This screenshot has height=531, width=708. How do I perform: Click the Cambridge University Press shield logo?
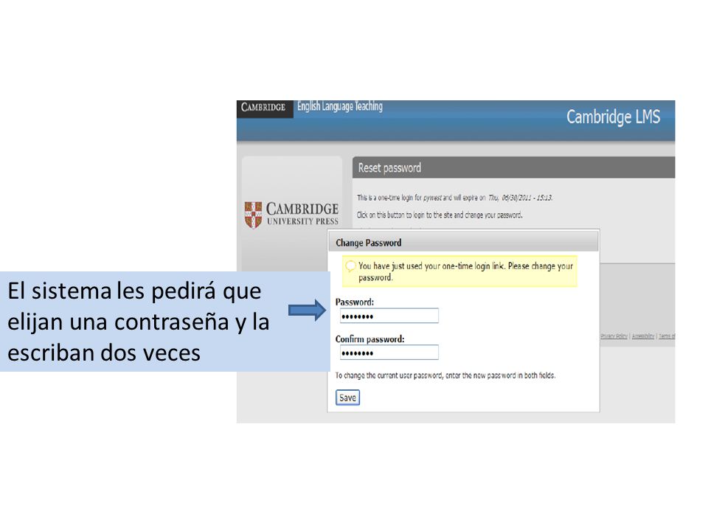(x=253, y=215)
